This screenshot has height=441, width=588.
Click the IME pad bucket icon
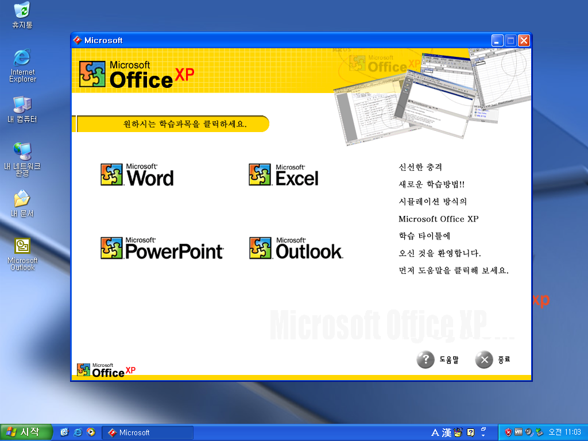tap(458, 433)
